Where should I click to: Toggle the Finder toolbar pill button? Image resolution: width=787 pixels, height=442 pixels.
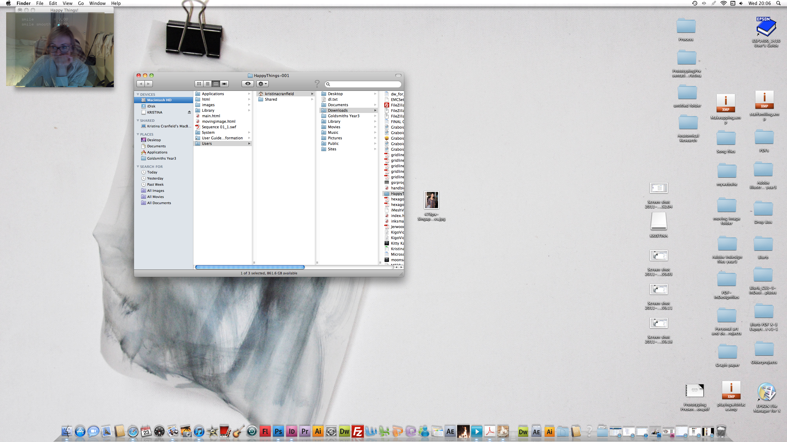pyautogui.click(x=398, y=76)
